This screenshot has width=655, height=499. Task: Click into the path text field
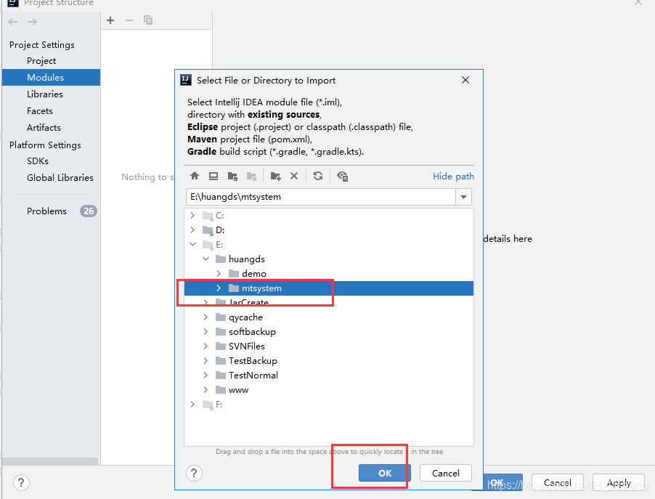click(x=320, y=197)
